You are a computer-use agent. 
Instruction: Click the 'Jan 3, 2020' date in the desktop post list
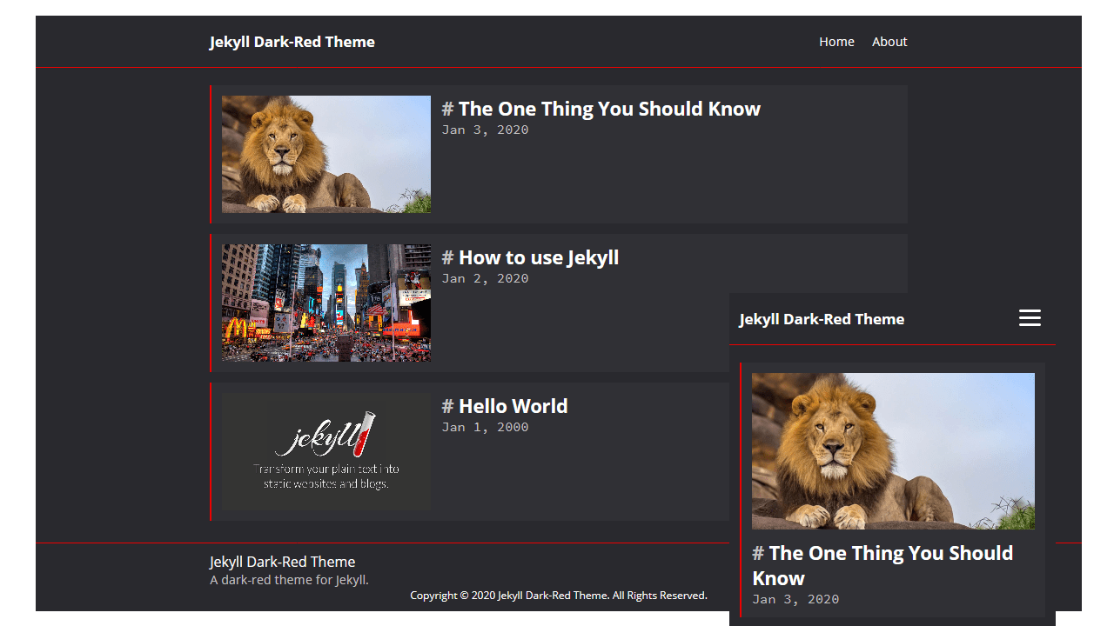(485, 130)
